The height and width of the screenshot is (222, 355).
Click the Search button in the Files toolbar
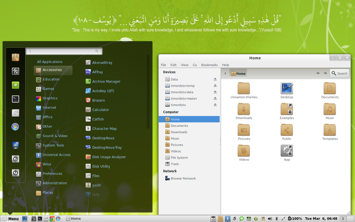[339, 74]
